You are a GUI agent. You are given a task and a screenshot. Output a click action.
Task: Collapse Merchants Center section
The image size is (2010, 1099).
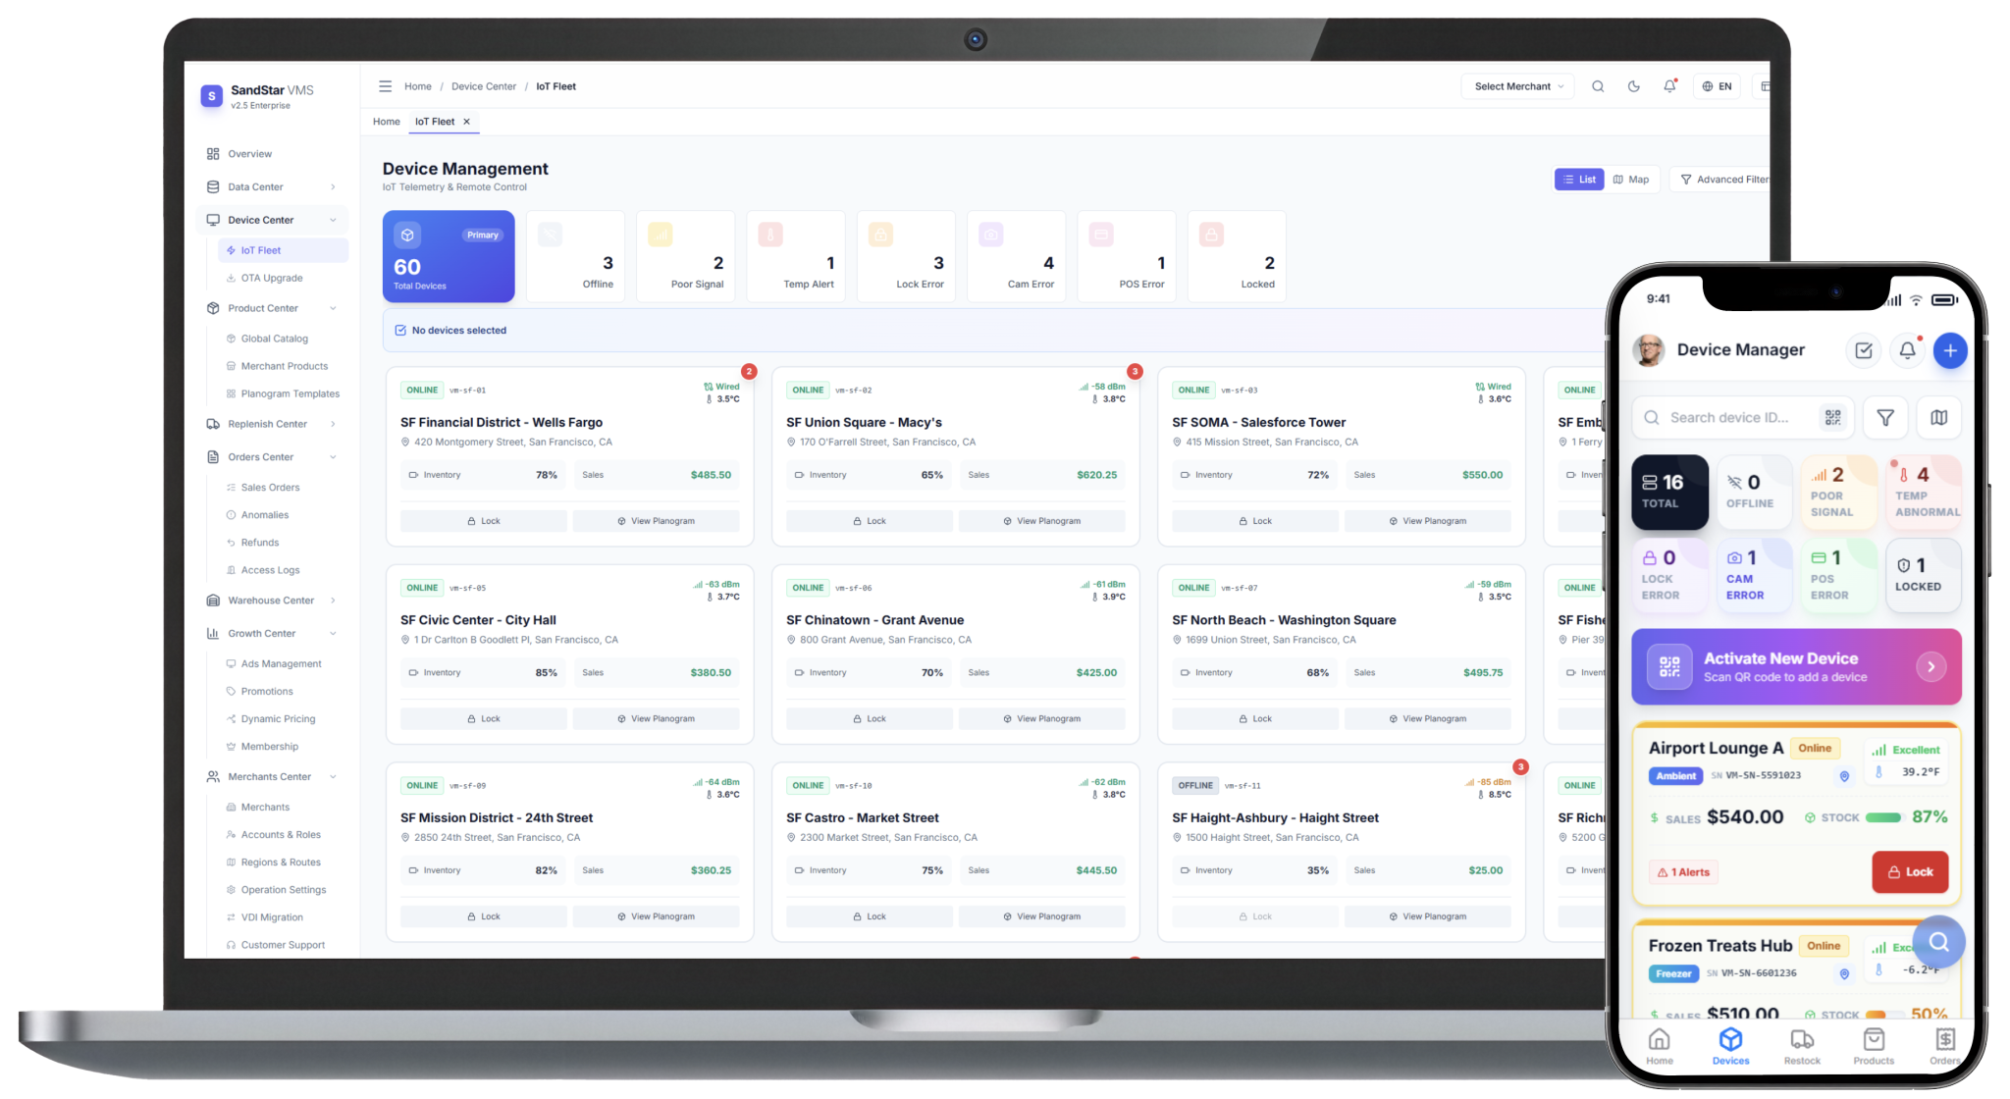coord(273,777)
